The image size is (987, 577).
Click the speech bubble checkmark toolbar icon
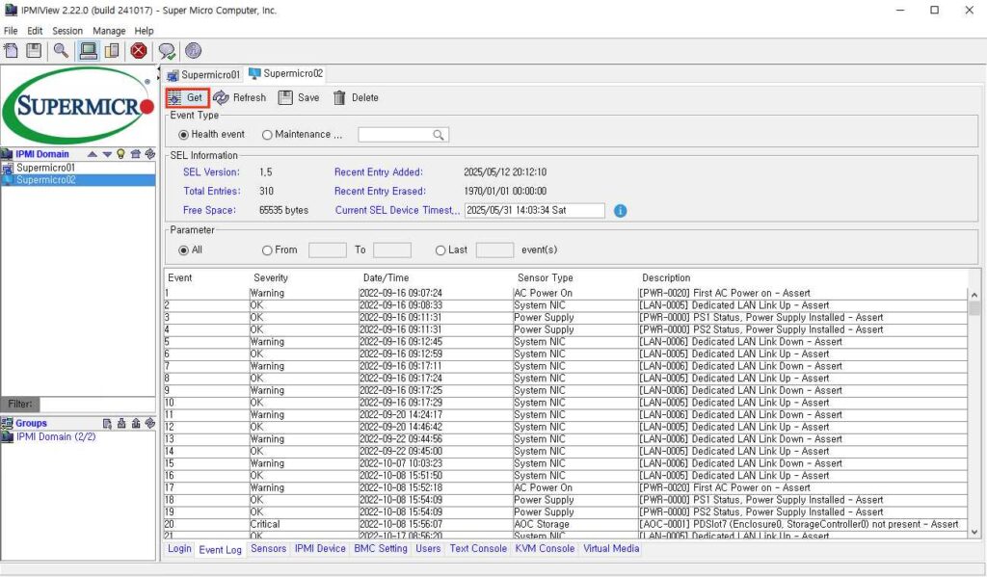click(167, 51)
